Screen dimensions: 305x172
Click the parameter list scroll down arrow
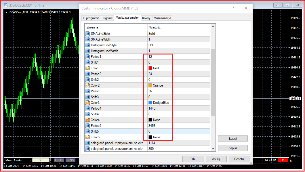coord(213,148)
